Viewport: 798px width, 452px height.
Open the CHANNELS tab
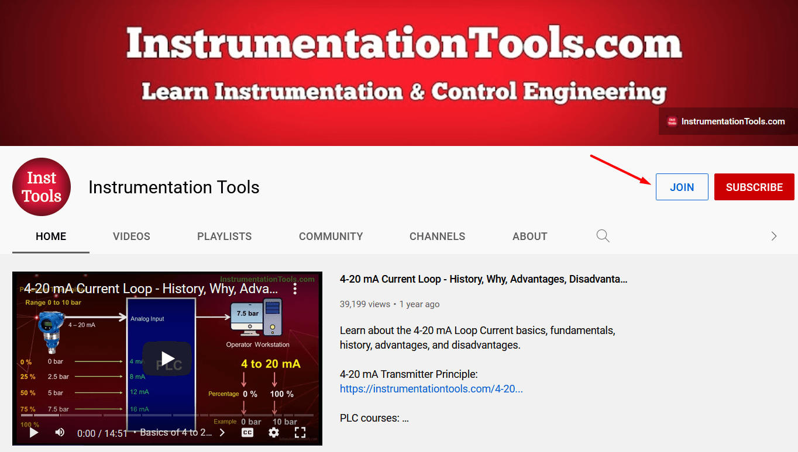[x=438, y=237]
